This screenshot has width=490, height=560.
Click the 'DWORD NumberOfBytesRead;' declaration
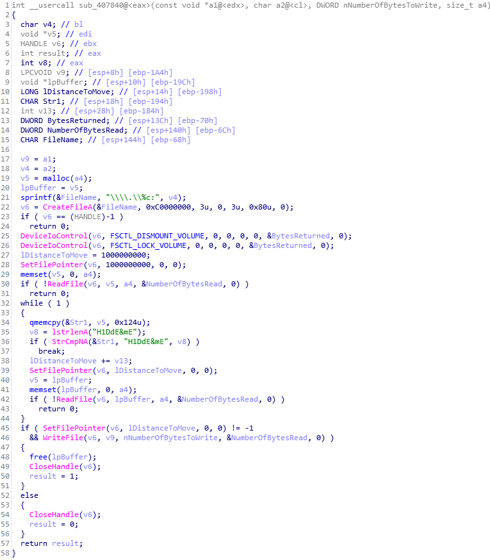coord(74,130)
